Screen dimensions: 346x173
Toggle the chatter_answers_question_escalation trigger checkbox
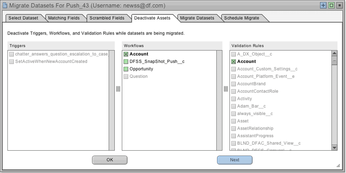pos(11,54)
